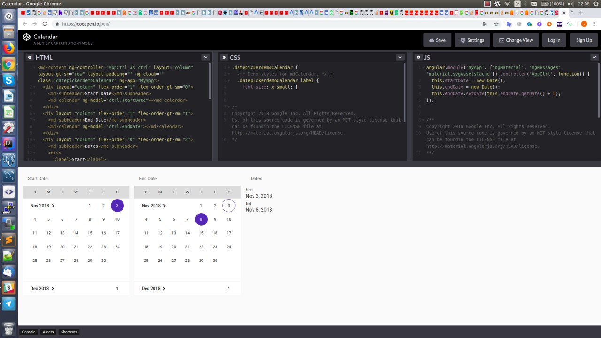This screenshot has height=338, width=601.
Task: Expand the CSS editor dropdown arrow
Action: 400,57
